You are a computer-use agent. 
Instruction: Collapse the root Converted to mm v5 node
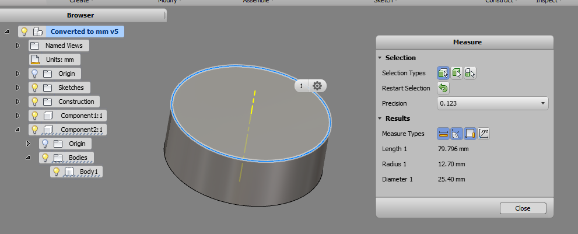[7, 32]
